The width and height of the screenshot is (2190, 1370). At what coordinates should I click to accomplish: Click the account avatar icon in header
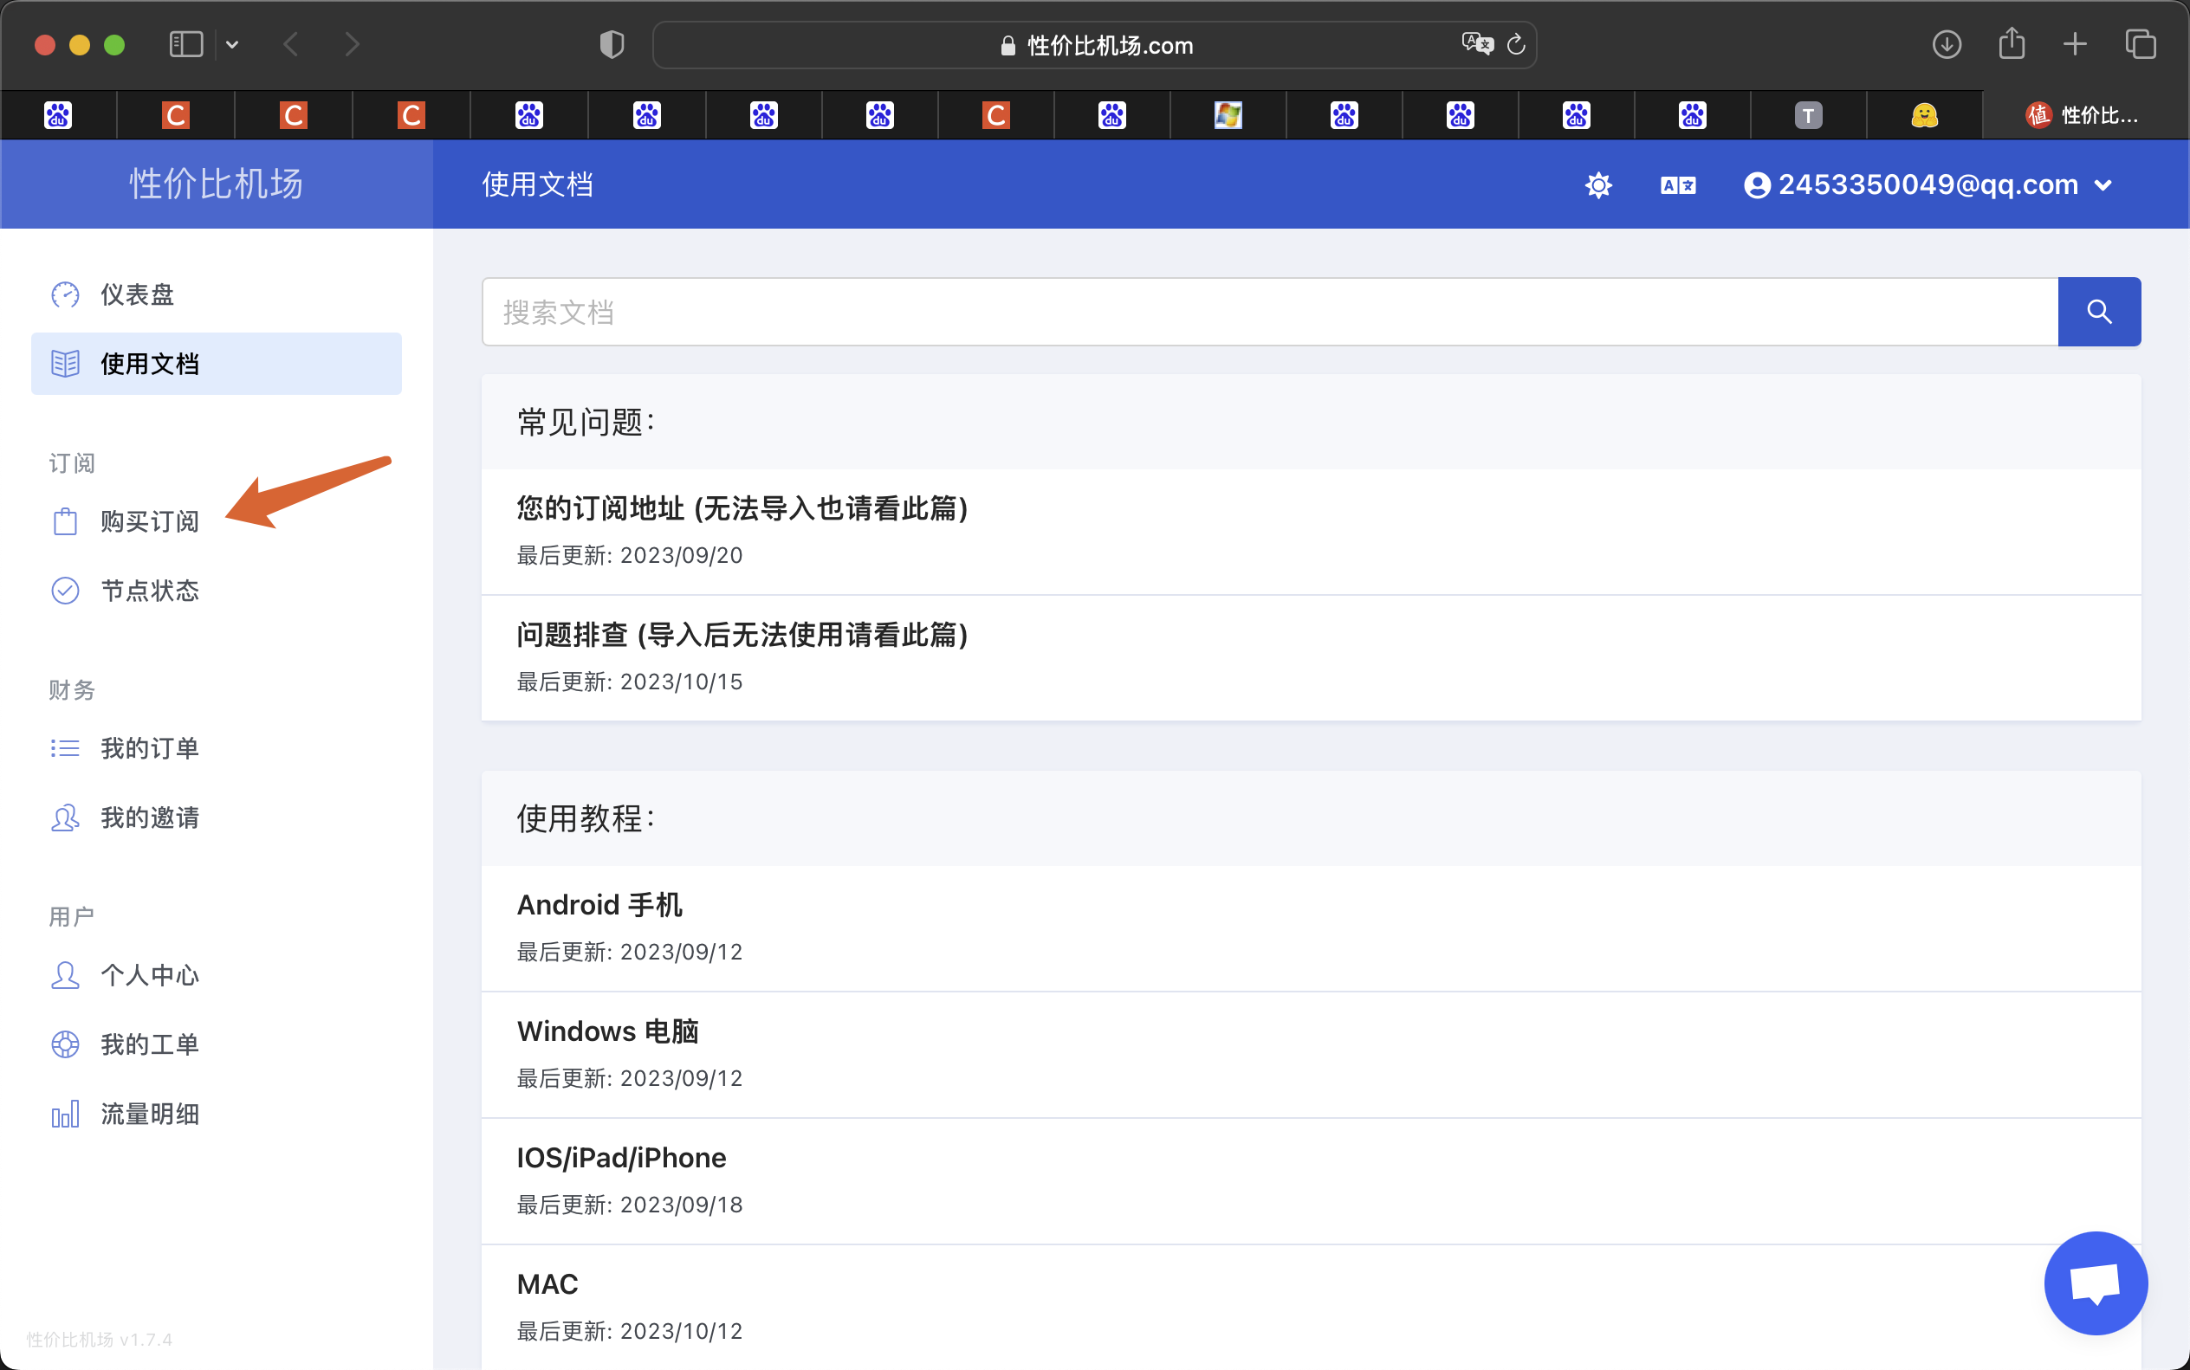[1757, 185]
